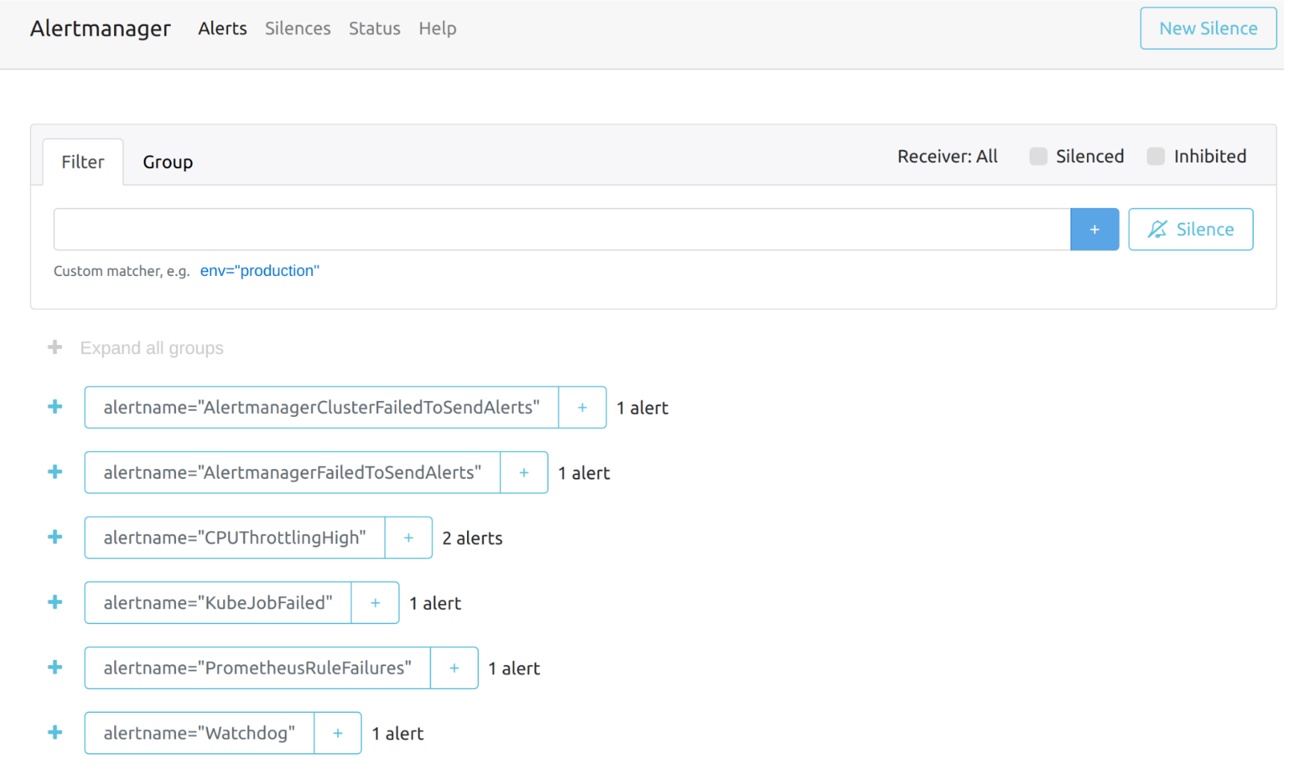
Task: Expand the Watchdog alert group
Action: pos(54,732)
